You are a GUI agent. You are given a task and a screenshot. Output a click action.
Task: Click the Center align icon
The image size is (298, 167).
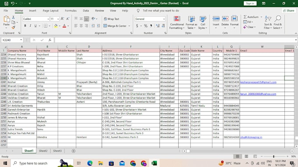click(x=81, y=26)
